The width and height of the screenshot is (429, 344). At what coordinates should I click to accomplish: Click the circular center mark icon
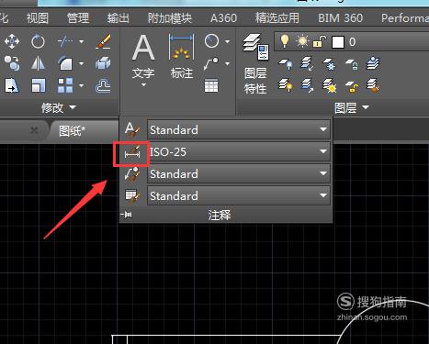coord(211,41)
